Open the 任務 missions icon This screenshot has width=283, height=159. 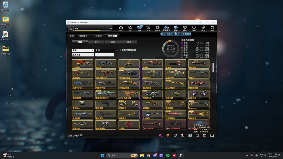pos(176,28)
